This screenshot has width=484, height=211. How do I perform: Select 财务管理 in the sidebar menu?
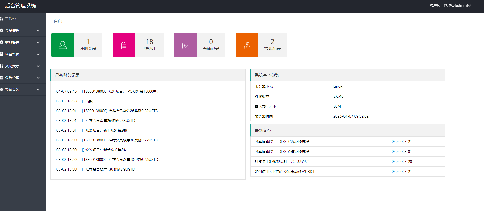[x=12, y=43]
